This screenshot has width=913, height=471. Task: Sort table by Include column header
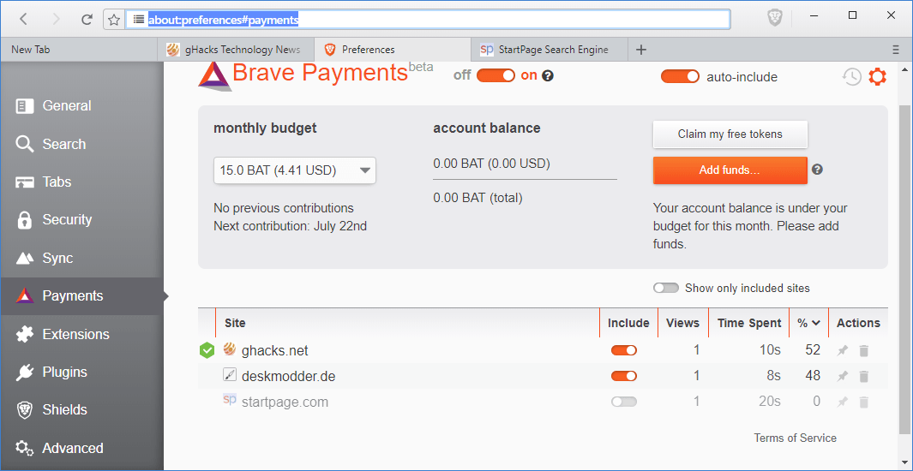click(x=628, y=324)
